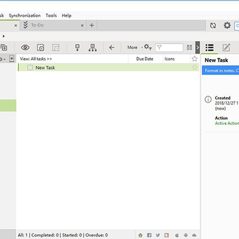239x239 pixels.
Task: Switch to the notes edit tab icon
Action: [x=226, y=47]
